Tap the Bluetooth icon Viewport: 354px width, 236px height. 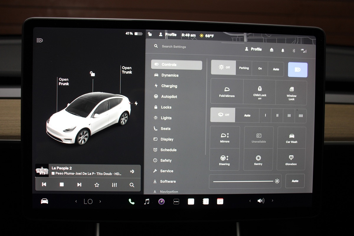[x=294, y=50]
